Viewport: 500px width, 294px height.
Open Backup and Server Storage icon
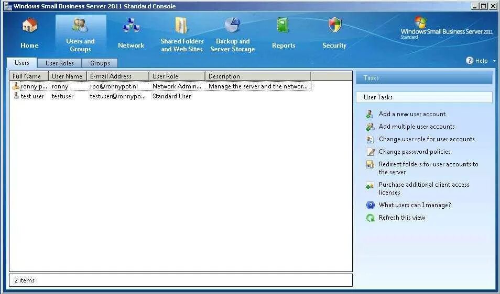click(232, 25)
